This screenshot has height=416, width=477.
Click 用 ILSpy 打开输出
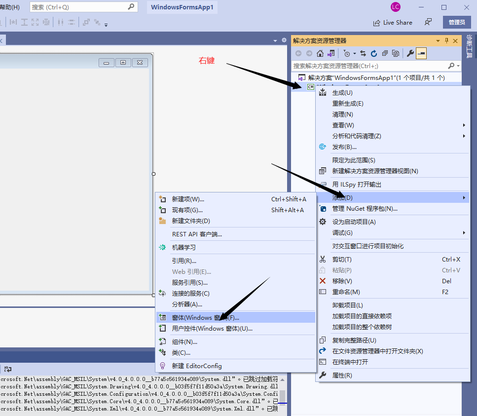[x=393, y=185]
